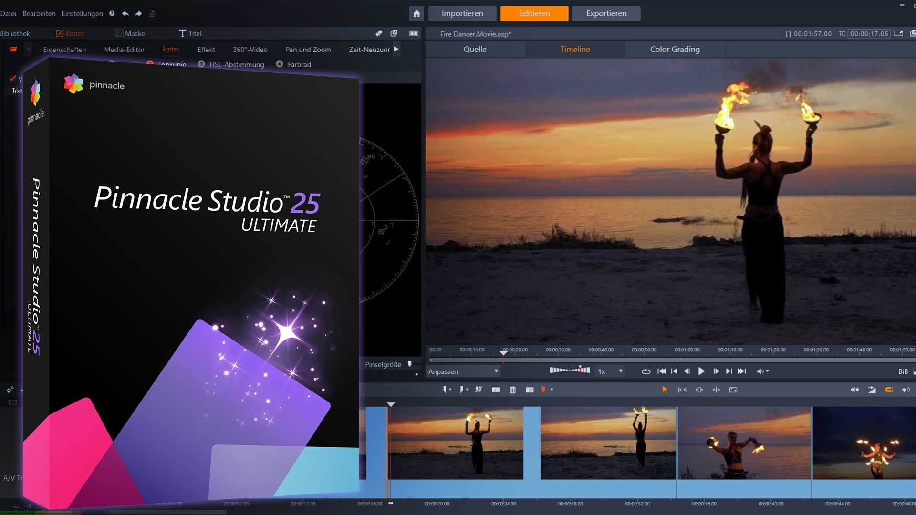Click the razor split clip icon
The width and height of the screenshot is (916, 515).
479,390
